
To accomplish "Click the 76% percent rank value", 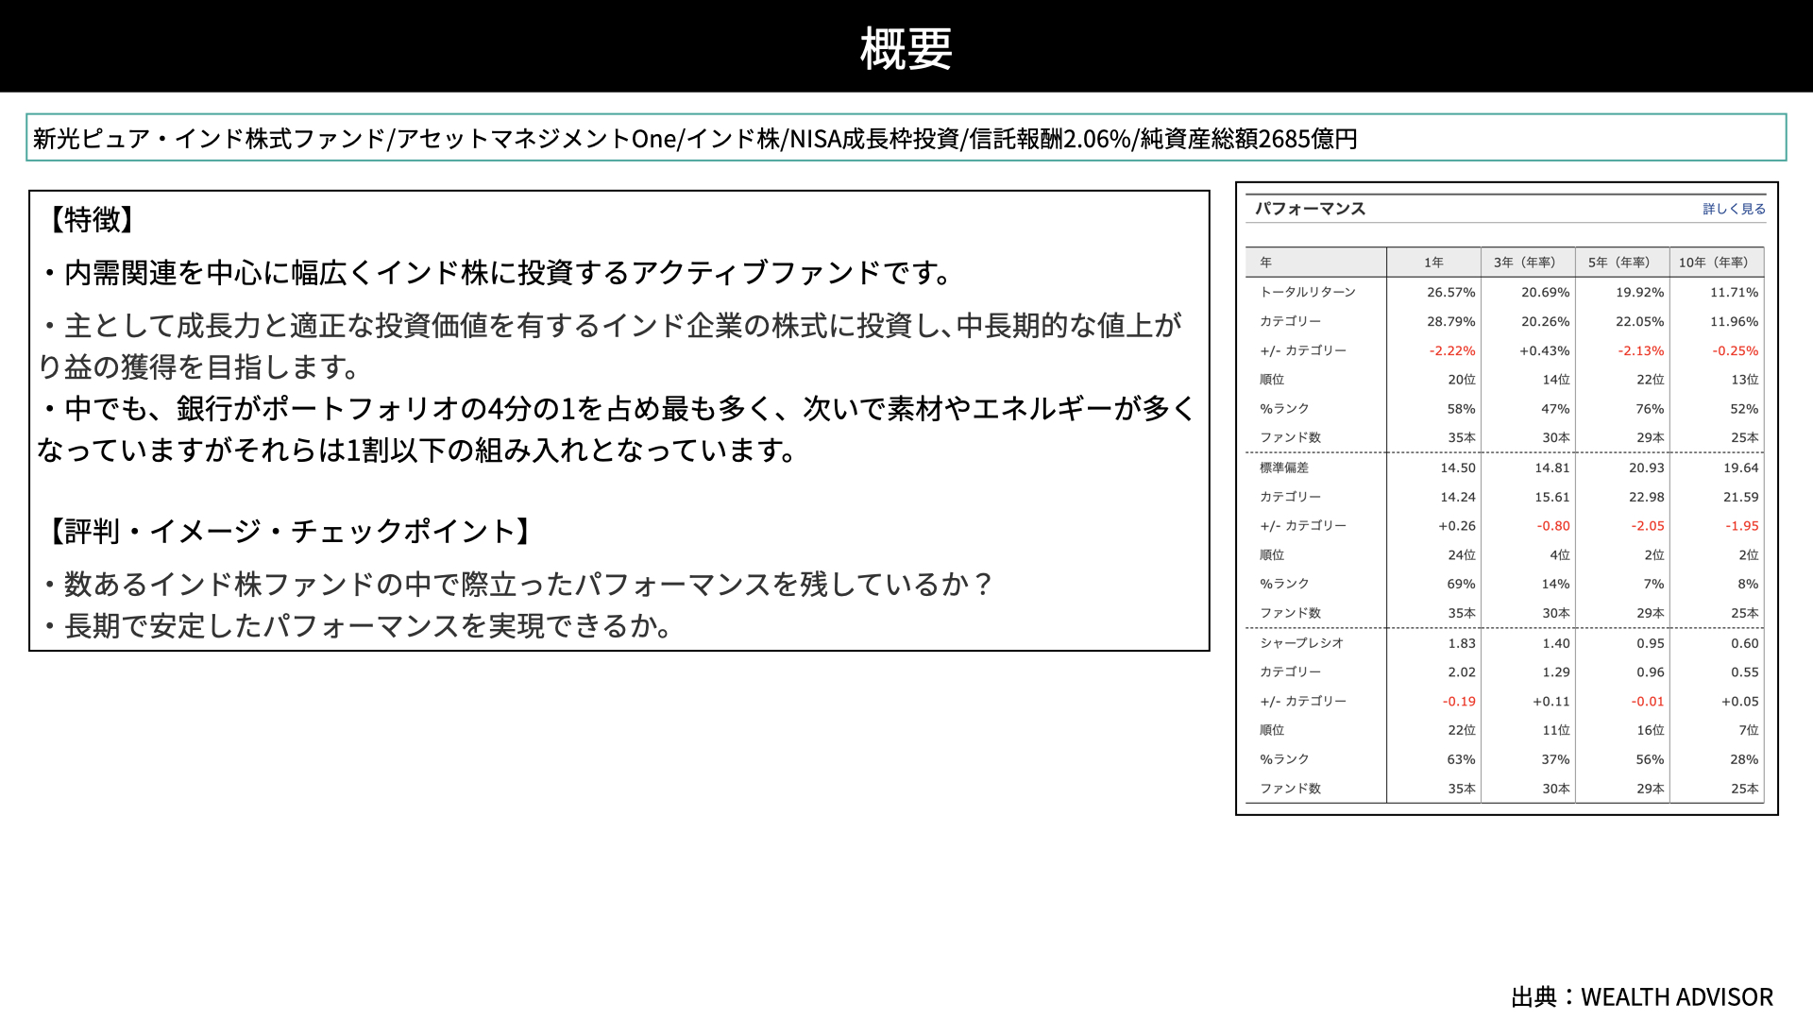I will [x=1650, y=409].
